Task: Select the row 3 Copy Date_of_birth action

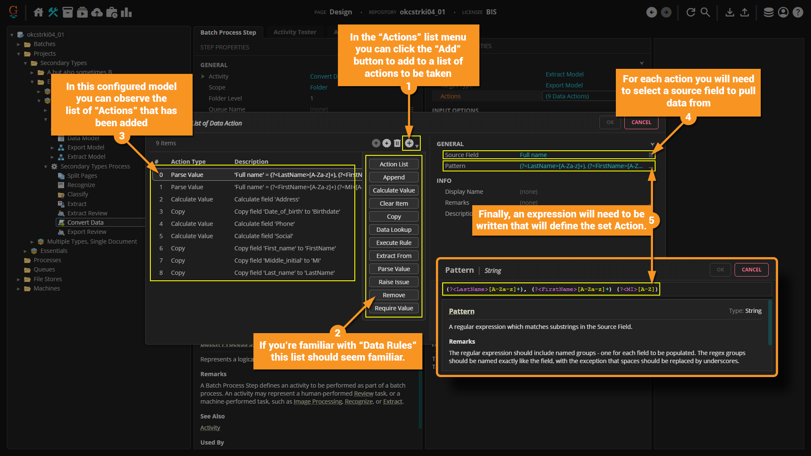Action: pos(253,212)
